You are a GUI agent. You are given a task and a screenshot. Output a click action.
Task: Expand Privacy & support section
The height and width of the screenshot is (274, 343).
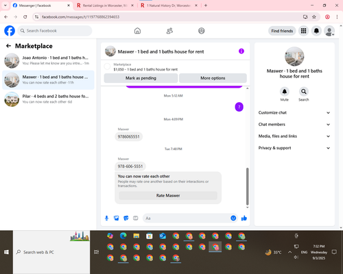point(294,148)
